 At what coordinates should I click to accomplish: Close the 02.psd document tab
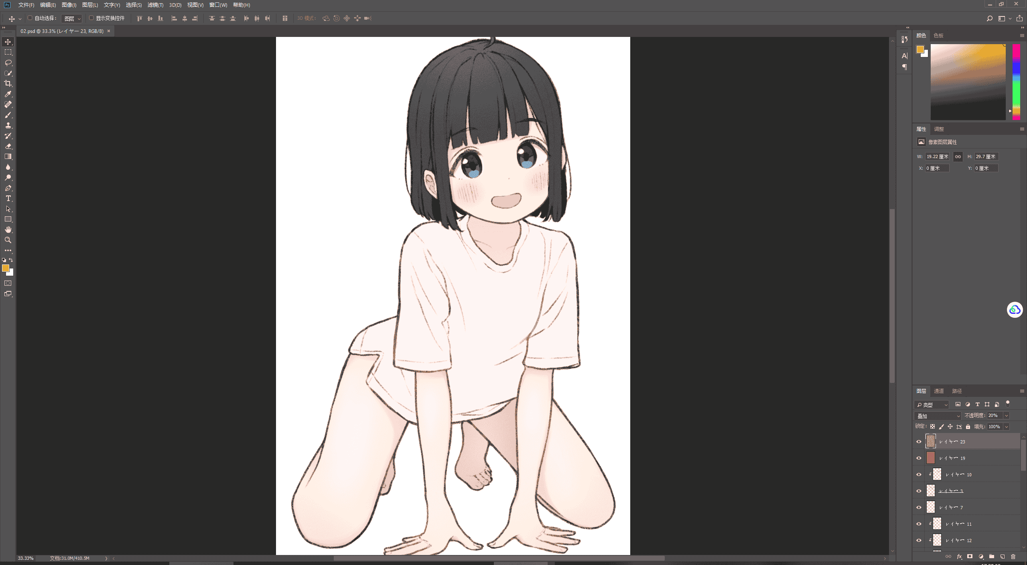point(108,31)
